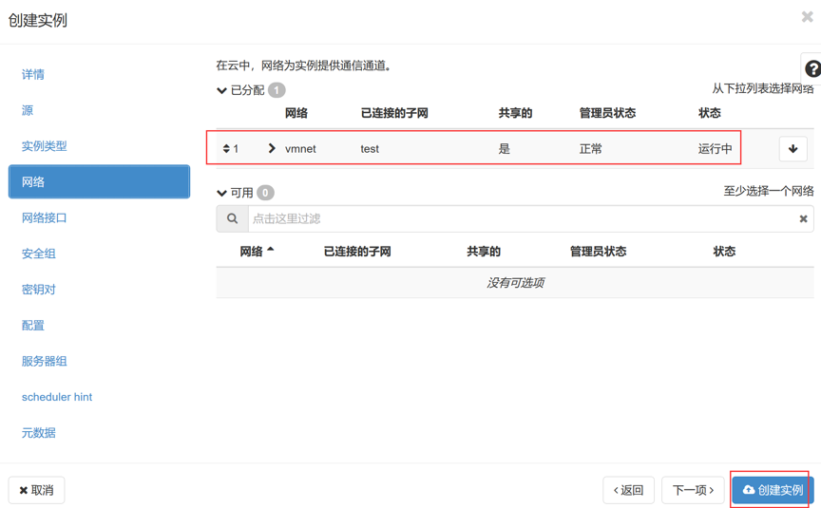Click 网络 header in allocated table
The image size is (821, 508).
pos(296,113)
